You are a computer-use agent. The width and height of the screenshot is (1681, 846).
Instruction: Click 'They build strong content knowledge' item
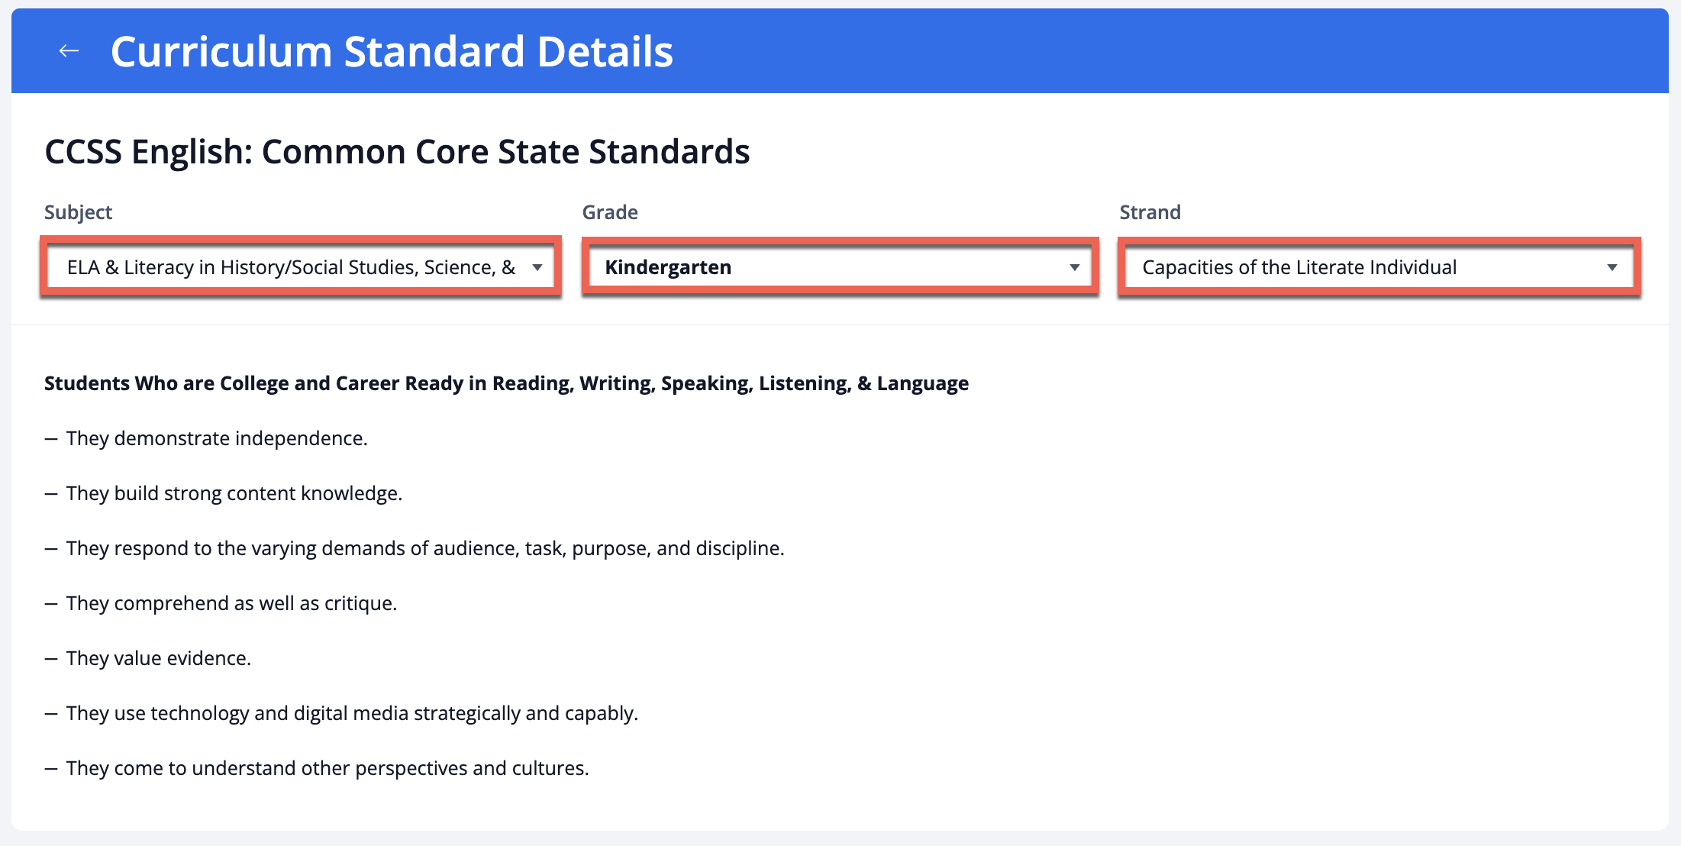pos(234,493)
